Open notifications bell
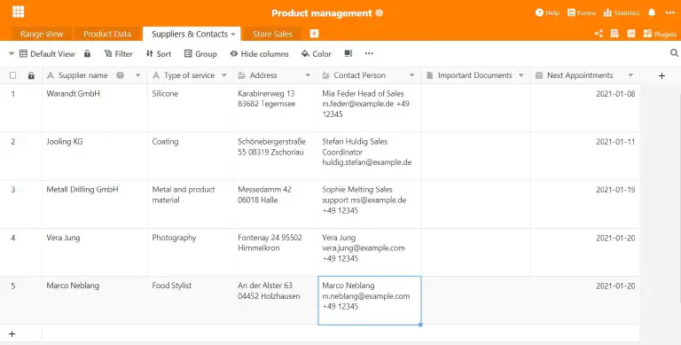 (652, 12)
